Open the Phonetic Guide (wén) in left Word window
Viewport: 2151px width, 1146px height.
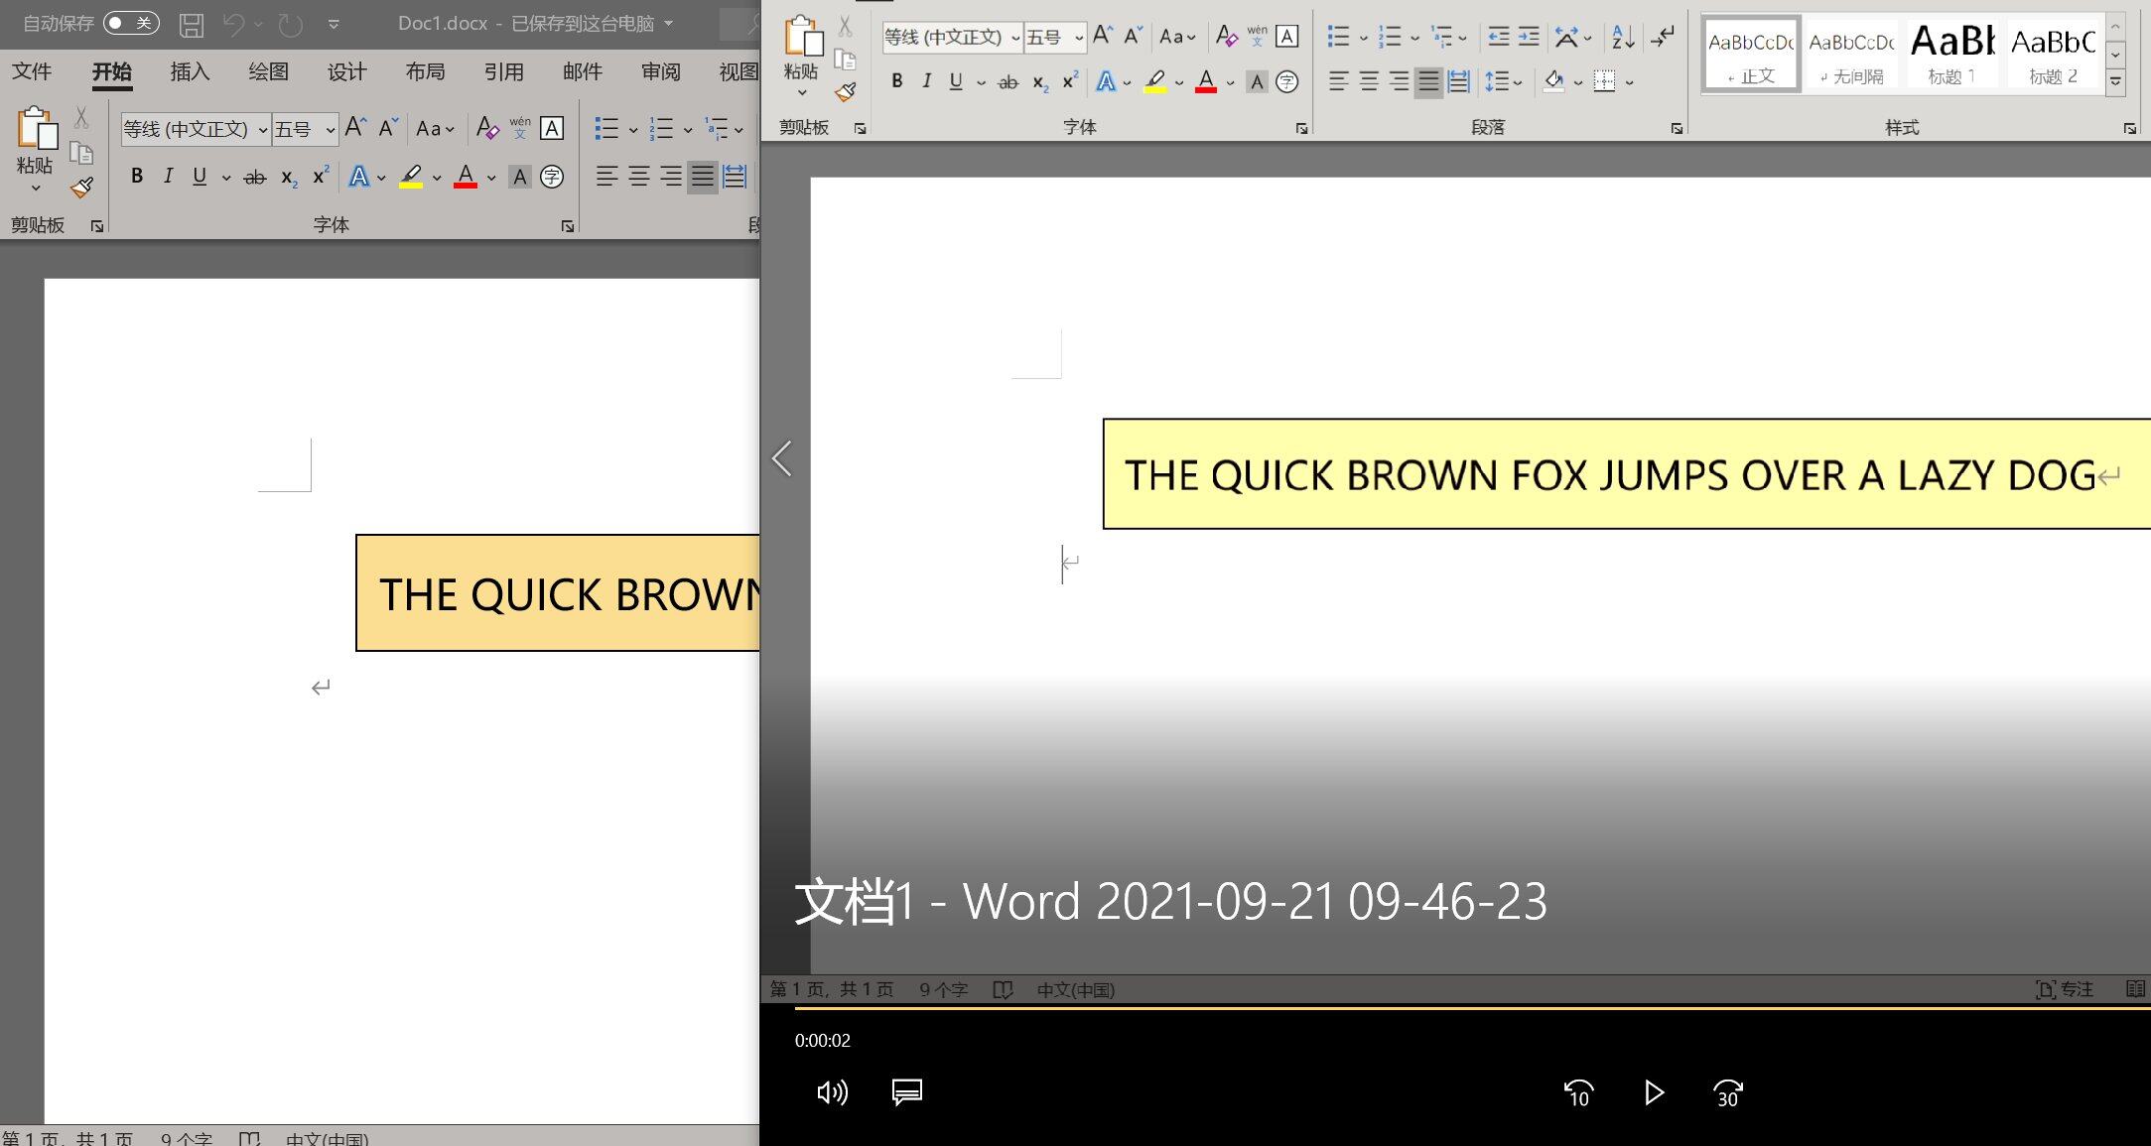tap(520, 127)
